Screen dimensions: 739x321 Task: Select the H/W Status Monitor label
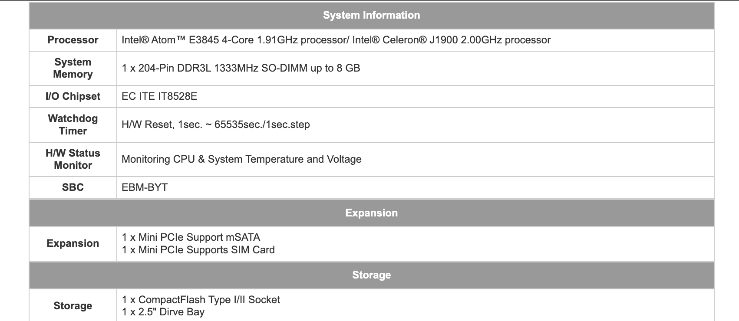pyautogui.click(x=73, y=159)
